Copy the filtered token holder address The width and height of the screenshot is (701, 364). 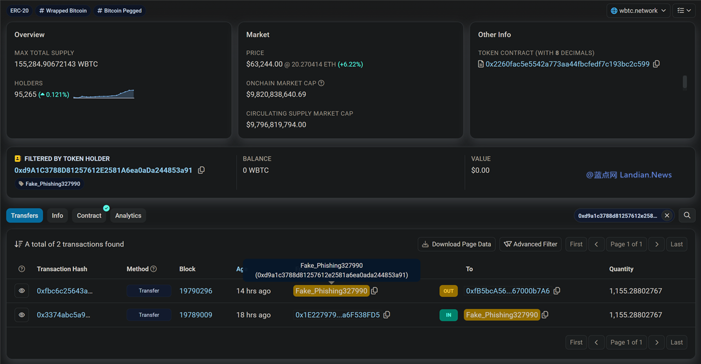coord(201,171)
